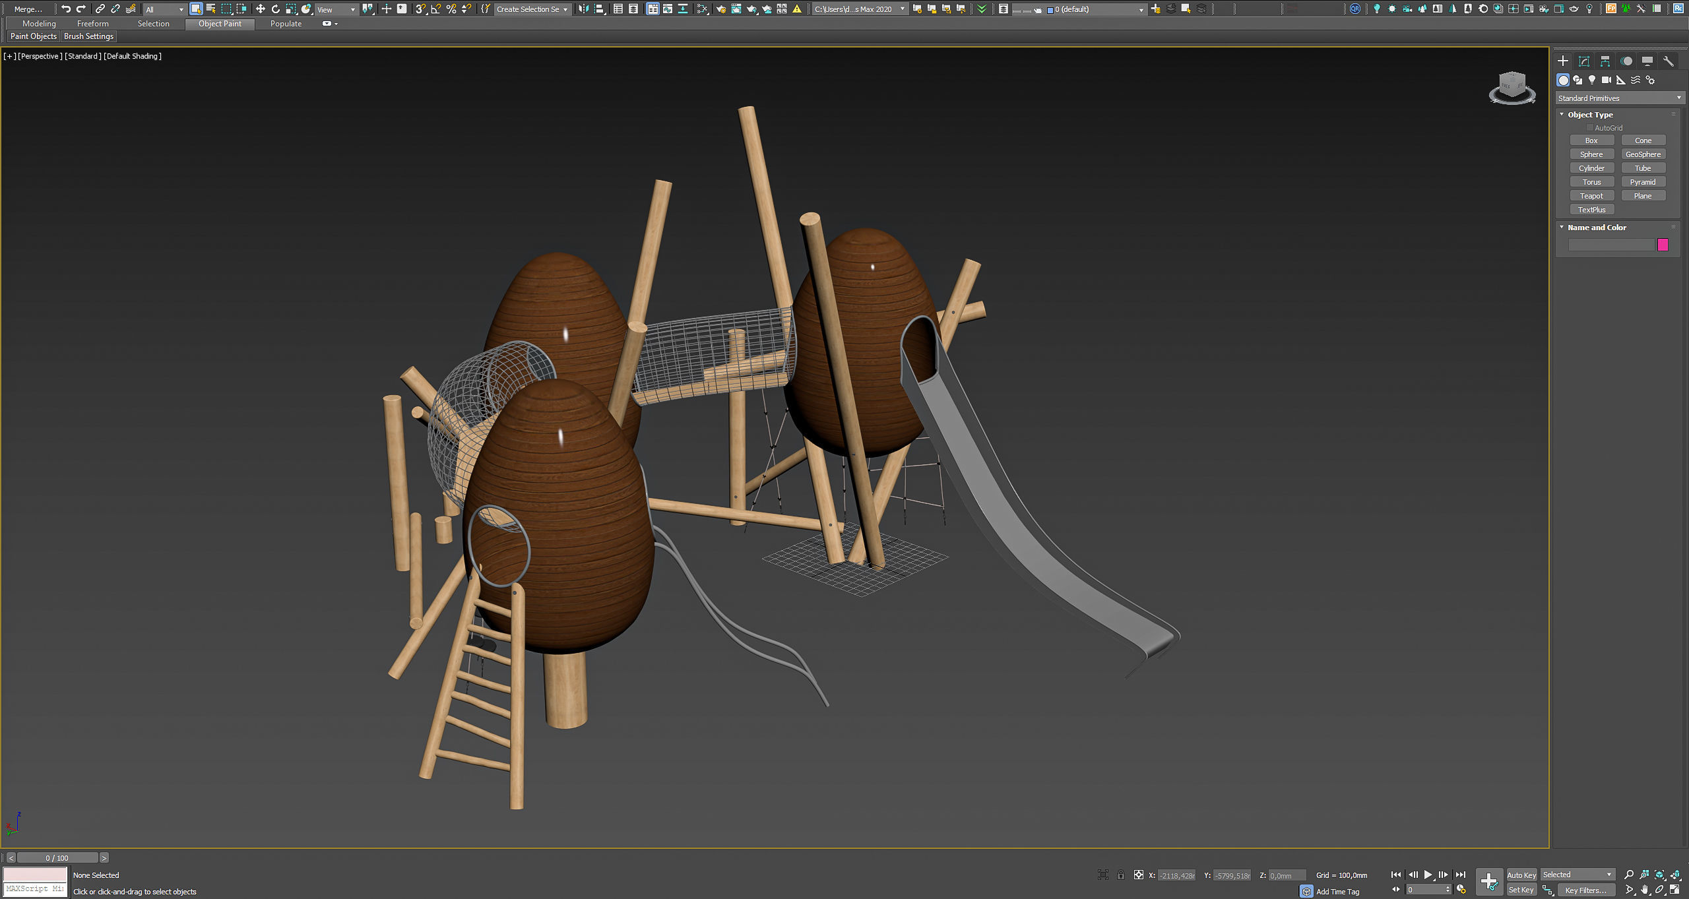Choose the Select and Move tool

point(261,9)
